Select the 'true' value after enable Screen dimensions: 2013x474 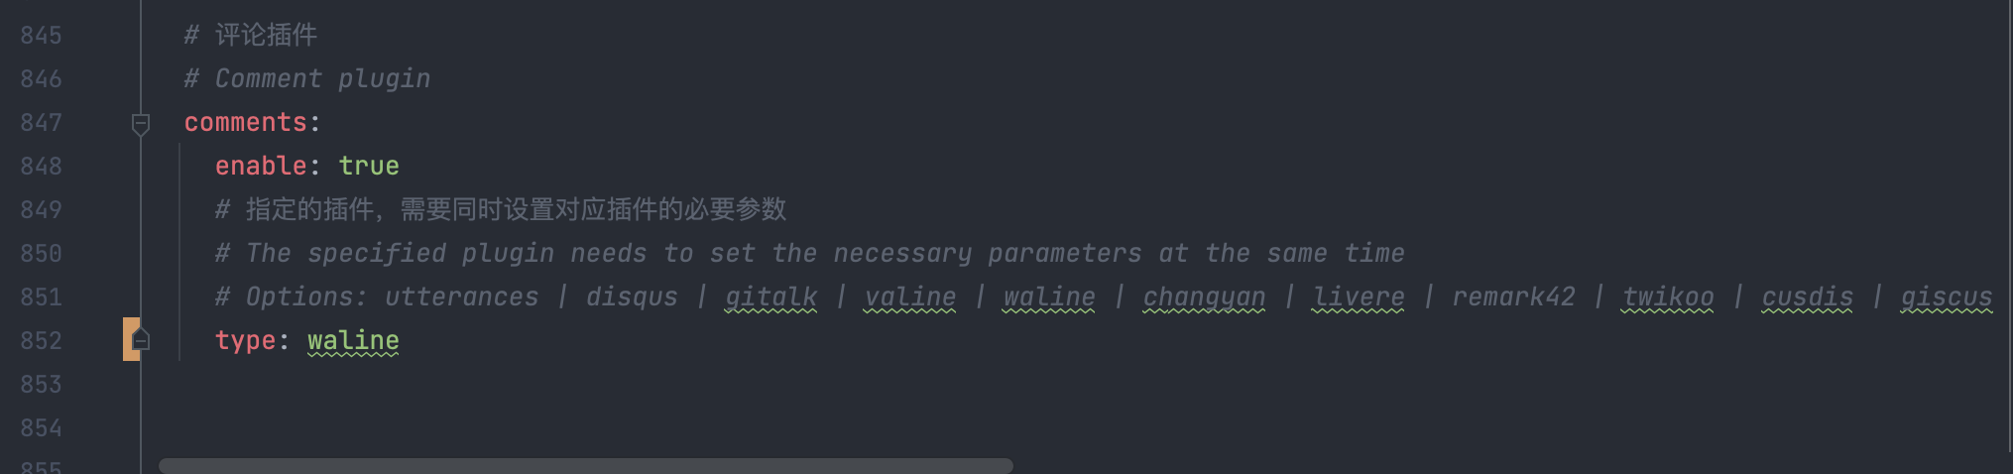tap(369, 166)
